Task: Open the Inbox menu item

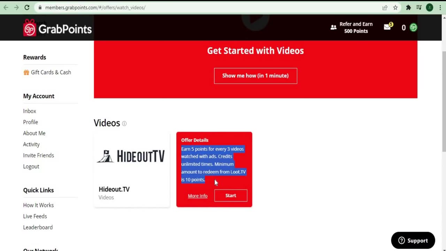Action: 30,111
